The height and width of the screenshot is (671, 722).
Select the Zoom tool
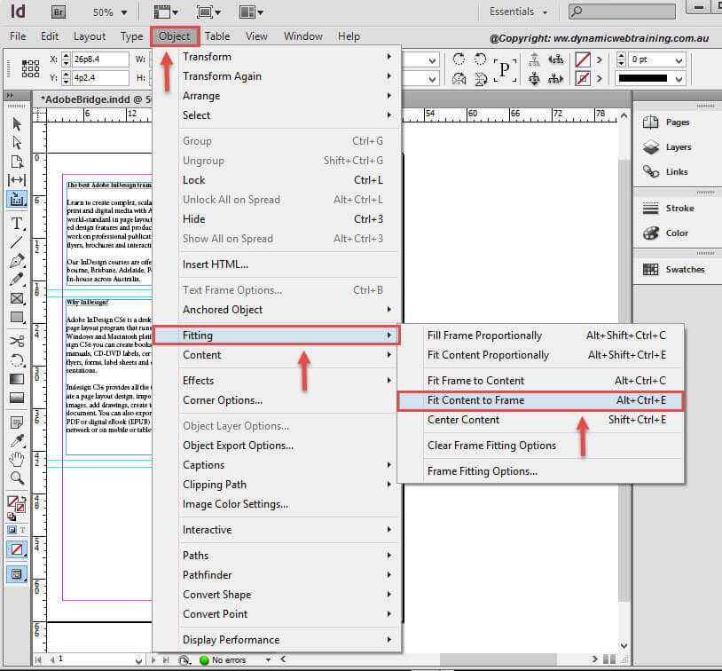pyautogui.click(x=17, y=478)
